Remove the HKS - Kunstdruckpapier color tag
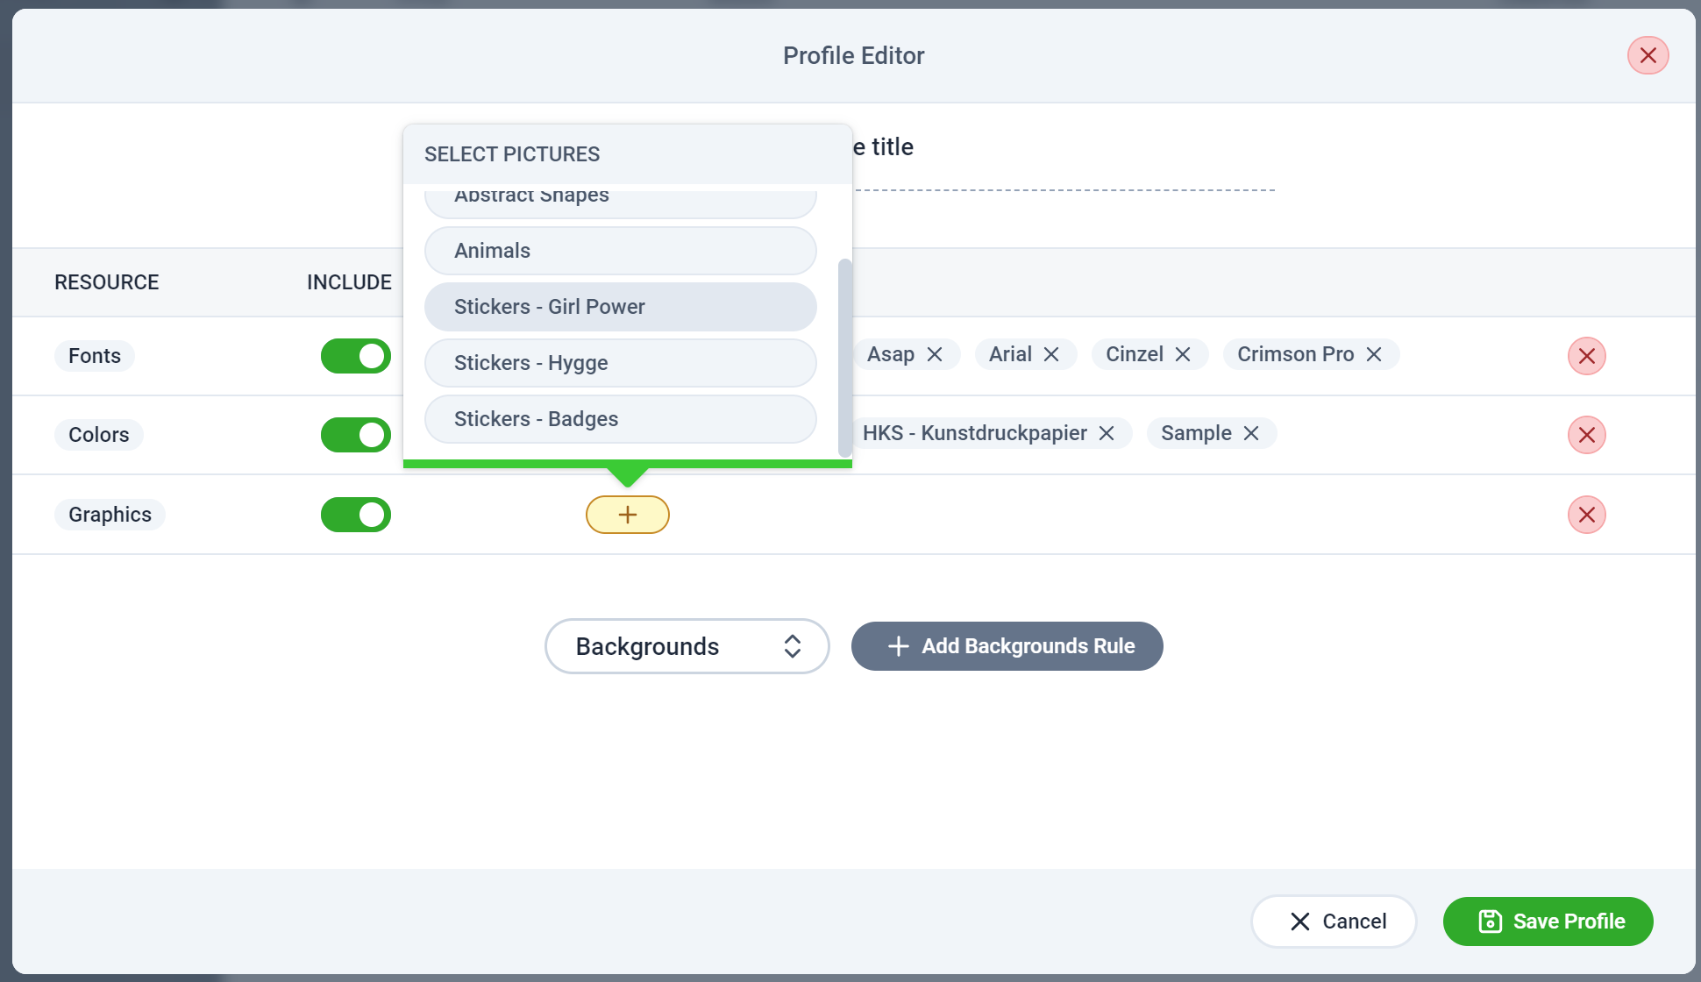This screenshot has width=1701, height=982. [1107, 433]
